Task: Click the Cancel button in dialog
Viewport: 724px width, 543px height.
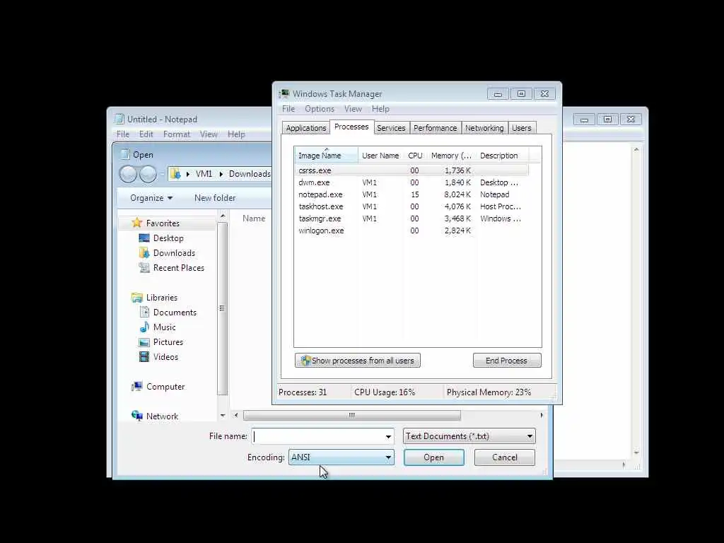Action: 504,457
